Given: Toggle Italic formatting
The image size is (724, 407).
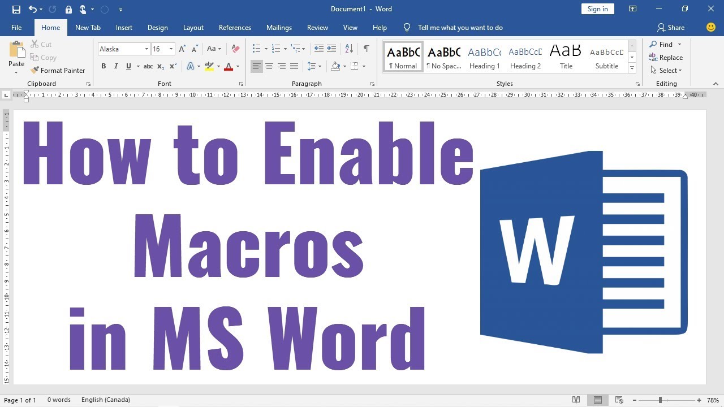Looking at the screenshot, I should tap(116, 66).
